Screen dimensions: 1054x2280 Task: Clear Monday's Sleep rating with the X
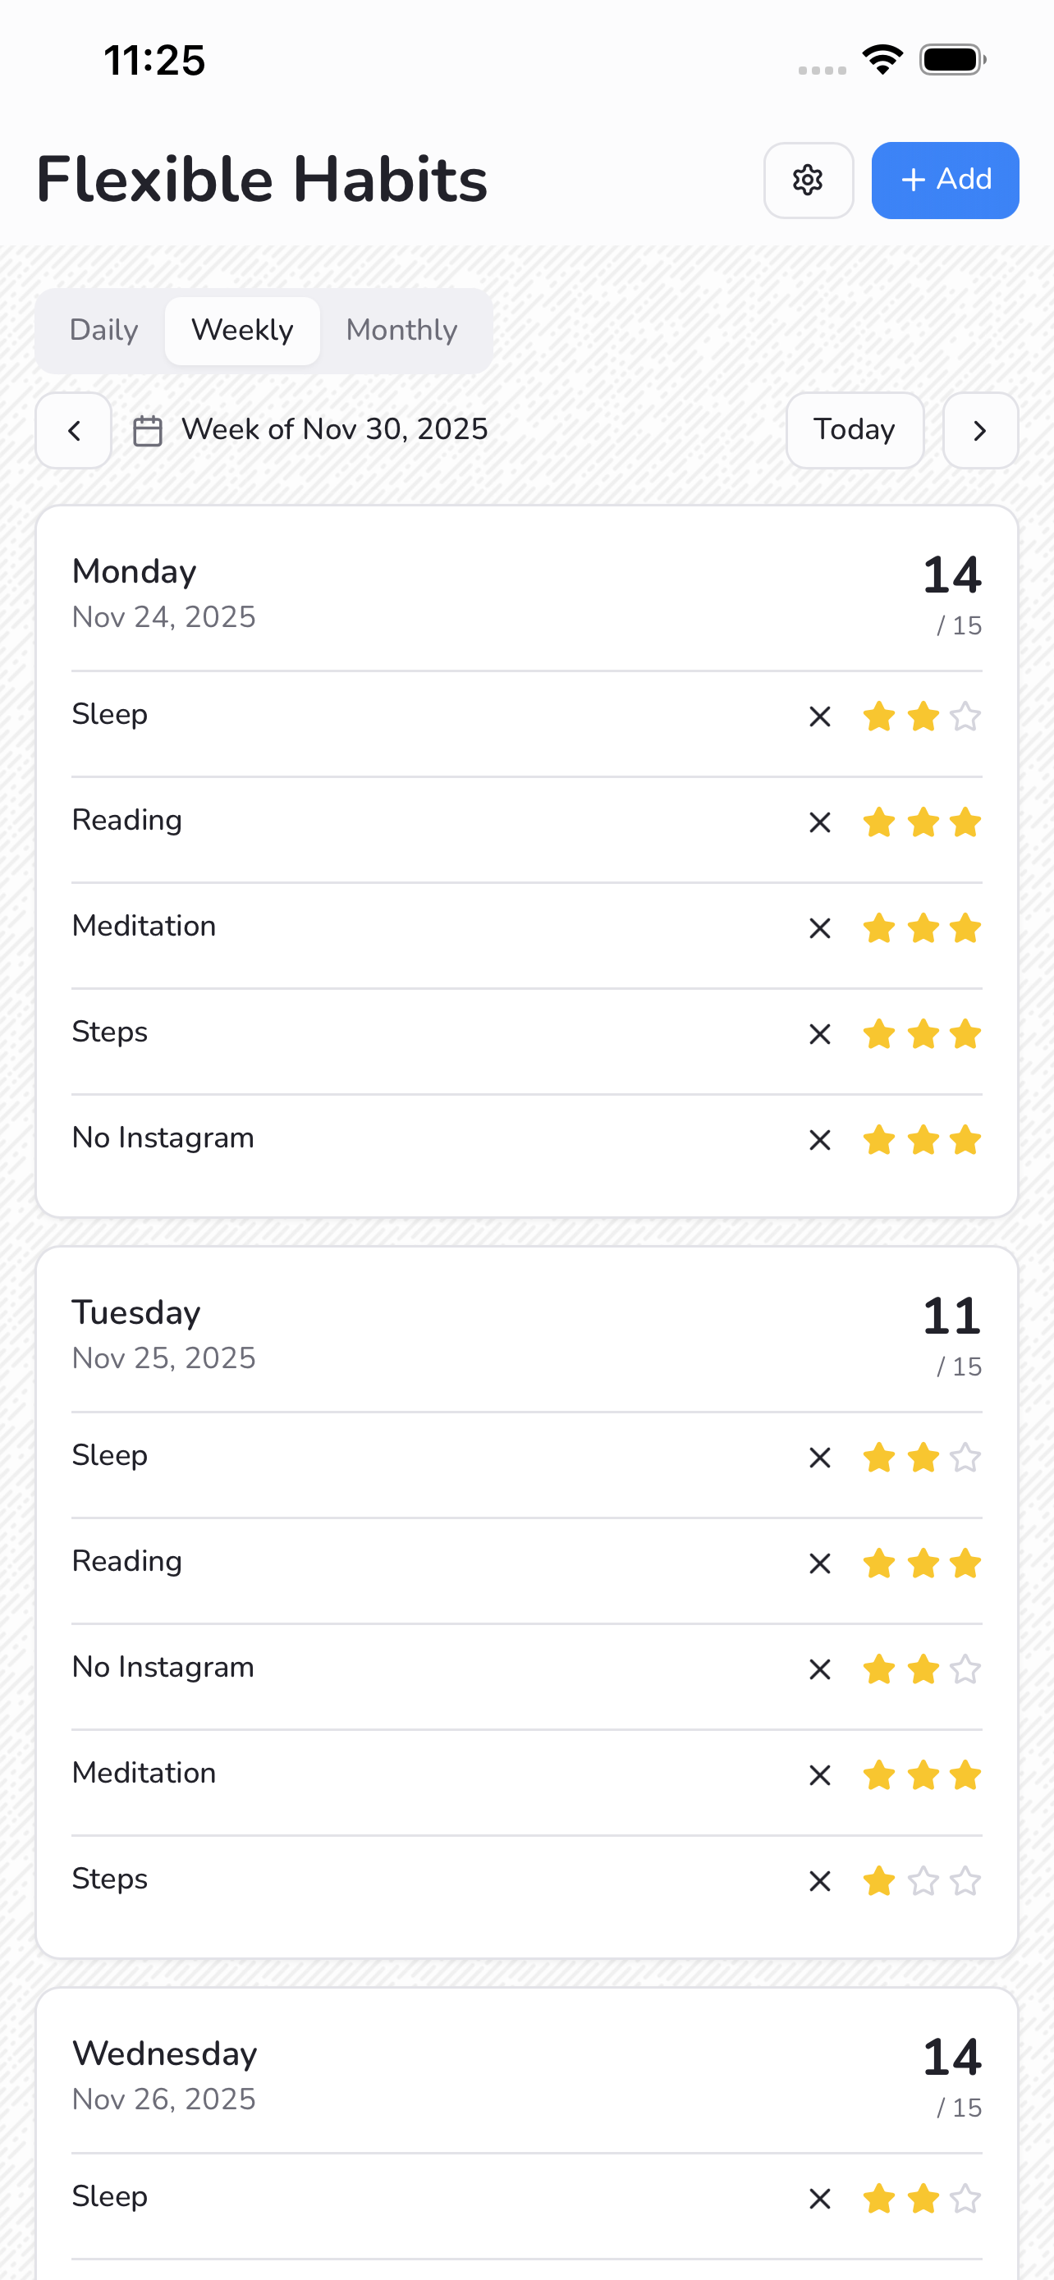pyautogui.click(x=819, y=716)
